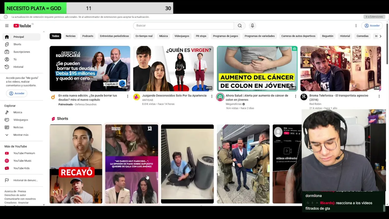Go to YouTube home via logo
389x219 pixels.
tap(23, 26)
